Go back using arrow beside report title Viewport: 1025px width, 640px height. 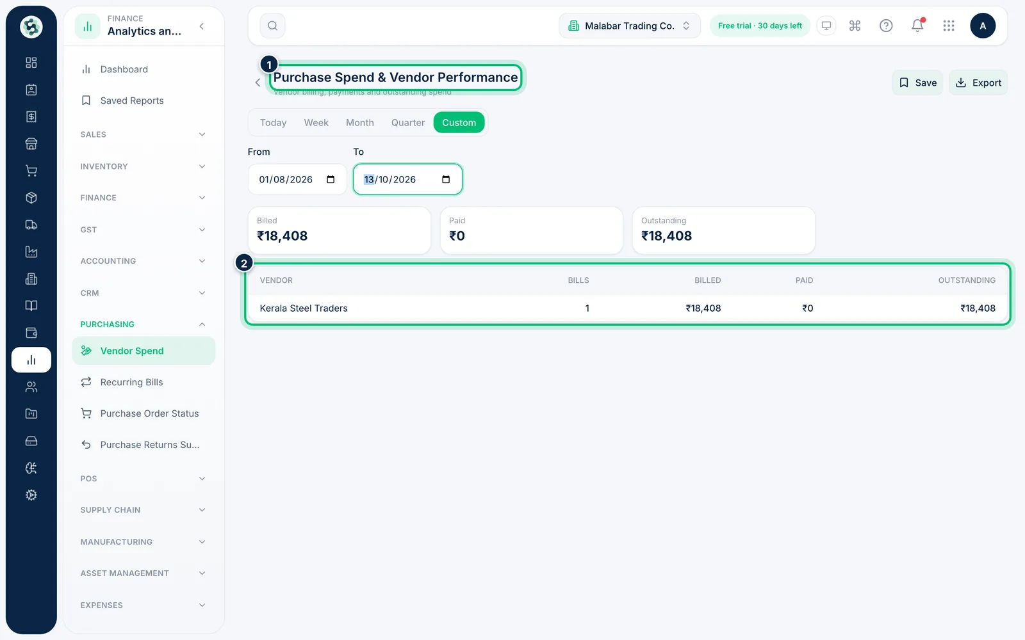[x=258, y=83]
